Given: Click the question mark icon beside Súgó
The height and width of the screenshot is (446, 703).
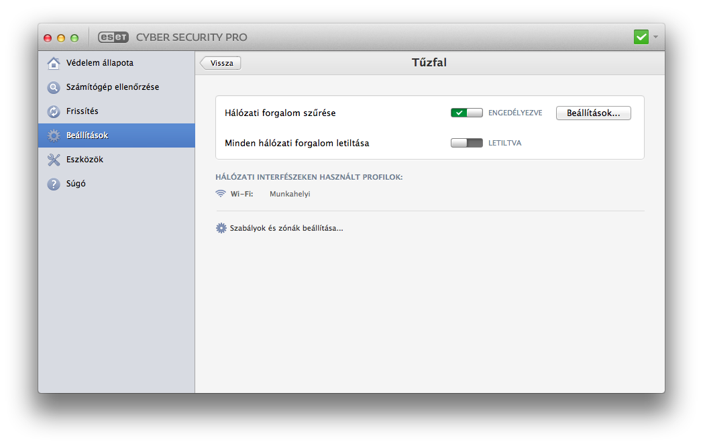Looking at the screenshot, I should point(54,184).
